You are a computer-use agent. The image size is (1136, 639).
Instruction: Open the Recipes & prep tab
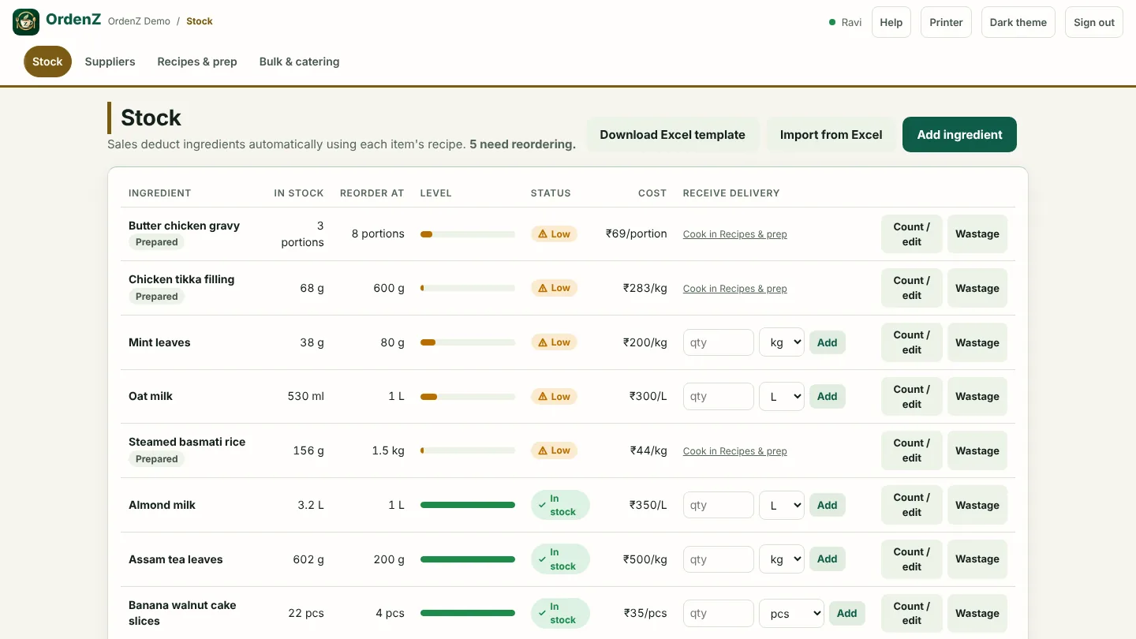click(197, 62)
